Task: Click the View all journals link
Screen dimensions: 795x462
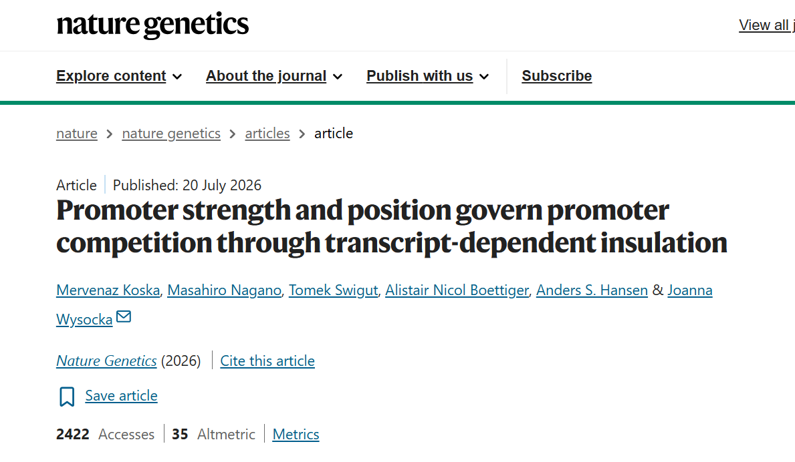Action: click(767, 25)
